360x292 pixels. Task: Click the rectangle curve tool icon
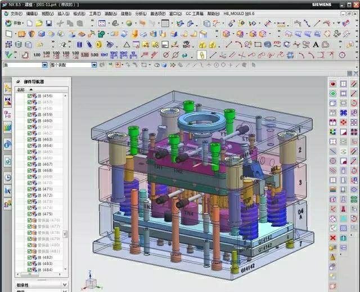click(x=258, y=44)
